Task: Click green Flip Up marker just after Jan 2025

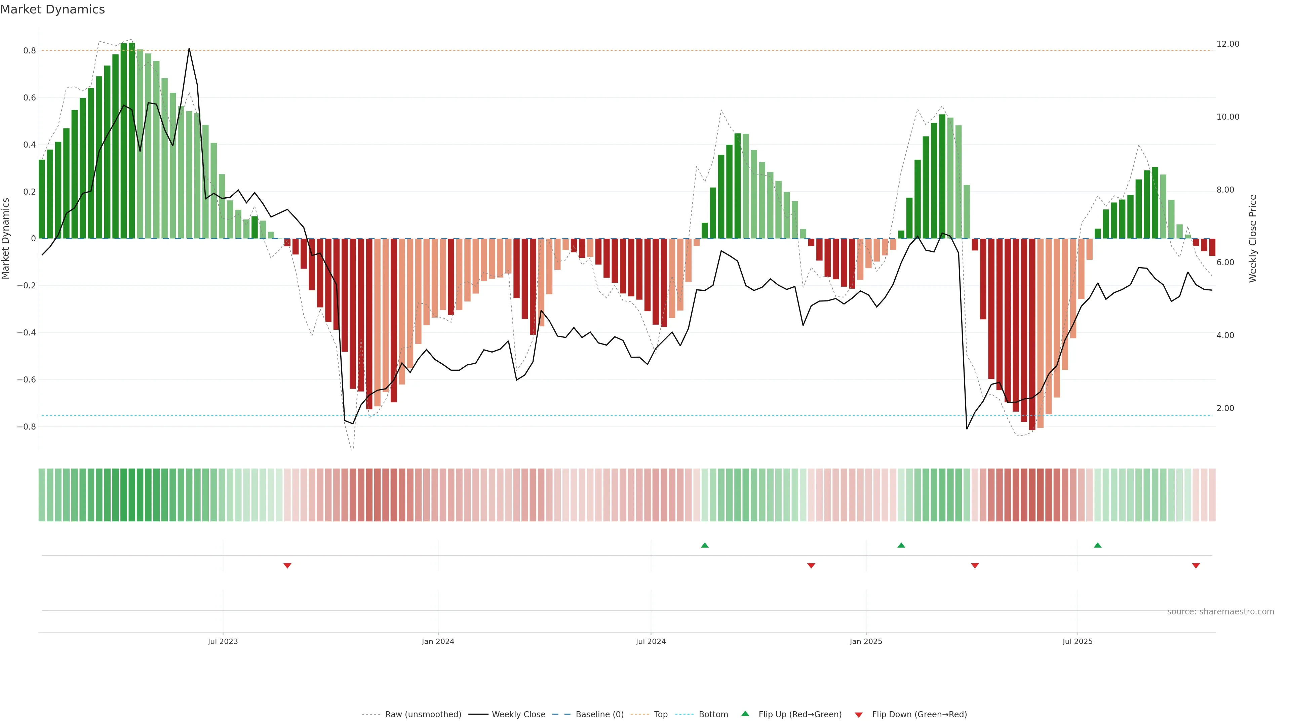Action: tap(901, 545)
